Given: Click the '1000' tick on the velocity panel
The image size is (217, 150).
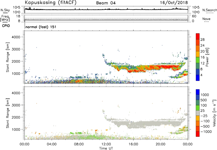Looking at the screenshot, I should click(16, 129).
